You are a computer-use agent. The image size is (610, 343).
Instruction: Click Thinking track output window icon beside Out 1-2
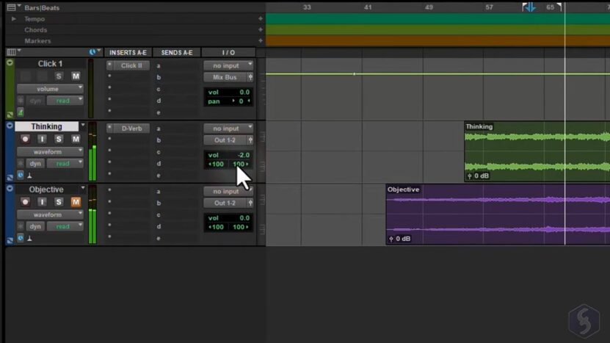point(250,140)
